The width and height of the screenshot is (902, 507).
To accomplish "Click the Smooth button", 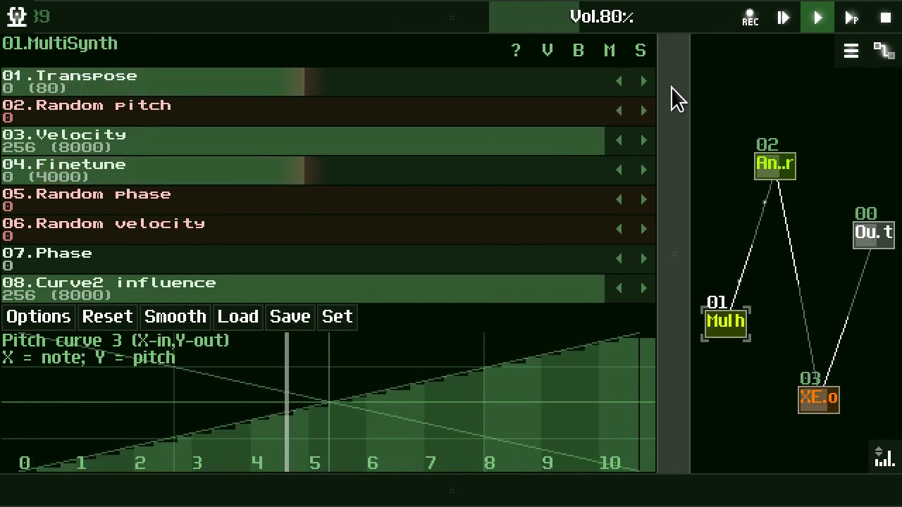I will [x=175, y=317].
